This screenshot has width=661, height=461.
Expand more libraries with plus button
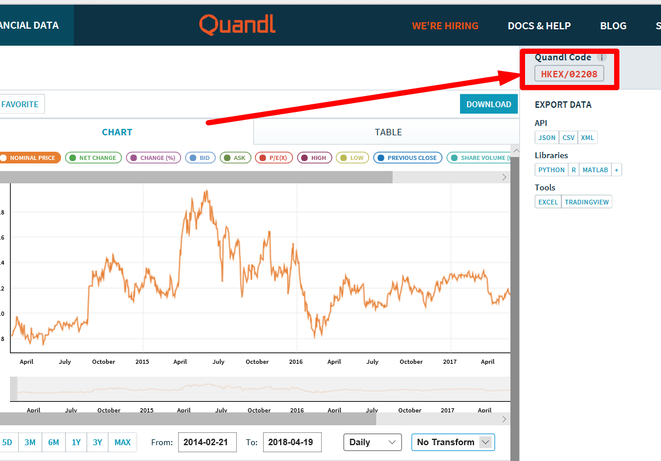[616, 170]
